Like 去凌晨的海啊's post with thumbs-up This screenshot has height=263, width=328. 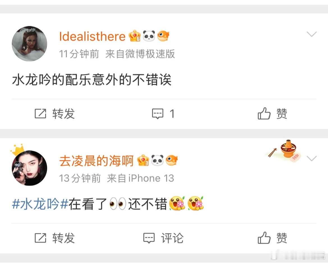click(x=272, y=238)
